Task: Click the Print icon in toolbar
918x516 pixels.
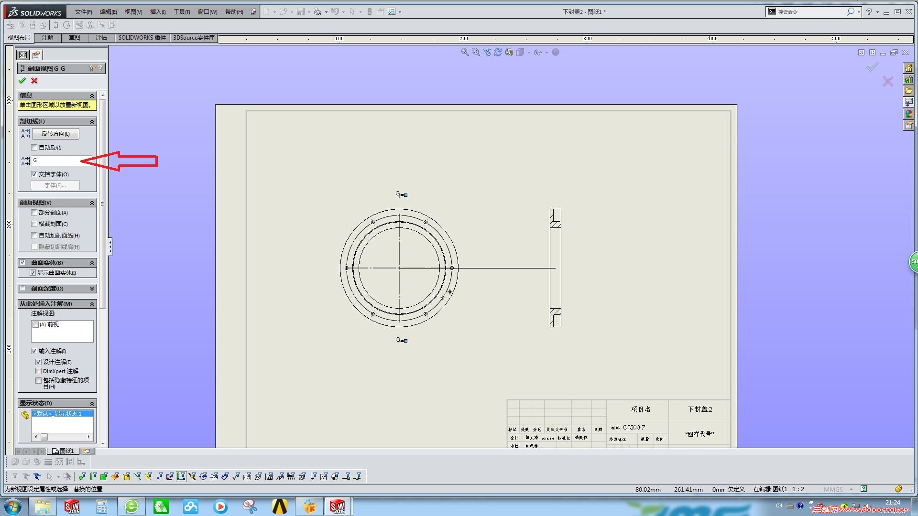Action: (x=317, y=11)
